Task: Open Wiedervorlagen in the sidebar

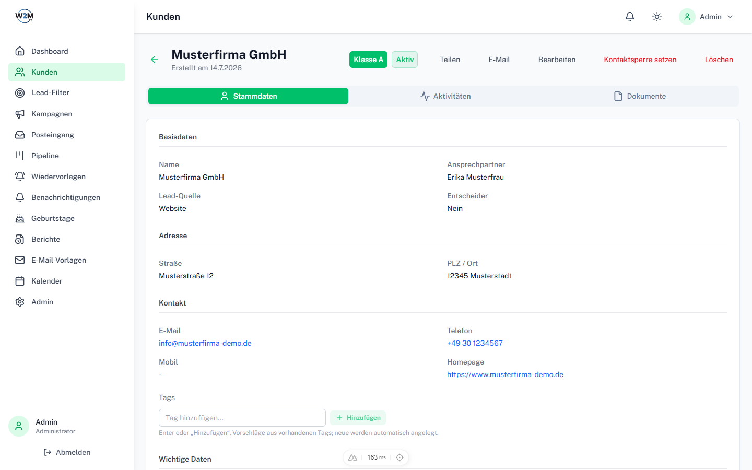Action: 67,177
